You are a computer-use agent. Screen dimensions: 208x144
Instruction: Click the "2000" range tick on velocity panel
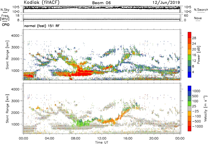tap(15, 113)
